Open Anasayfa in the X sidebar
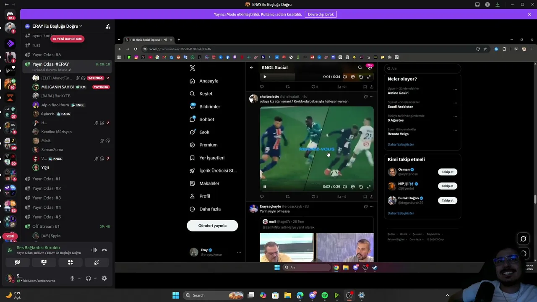The image size is (537, 302). coord(204,81)
